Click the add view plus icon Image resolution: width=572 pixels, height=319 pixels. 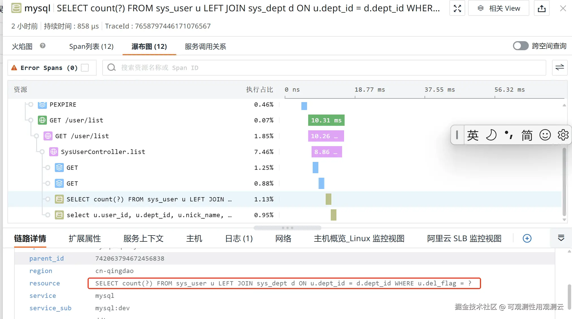[x=527, y=238]
